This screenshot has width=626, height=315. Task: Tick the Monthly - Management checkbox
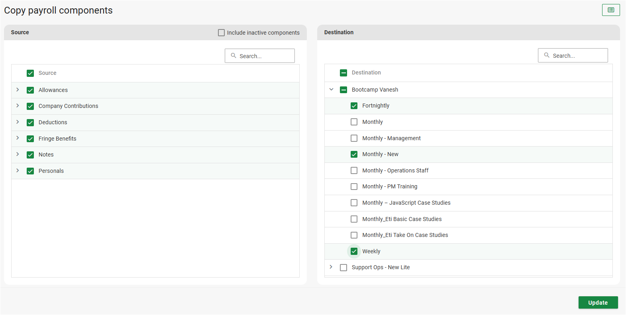pyautogui.click(x=354, y=138)
